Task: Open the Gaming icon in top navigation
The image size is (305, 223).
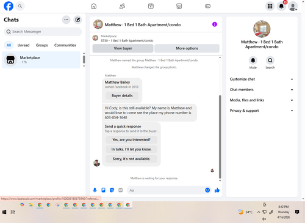Action: click(207, 6)
